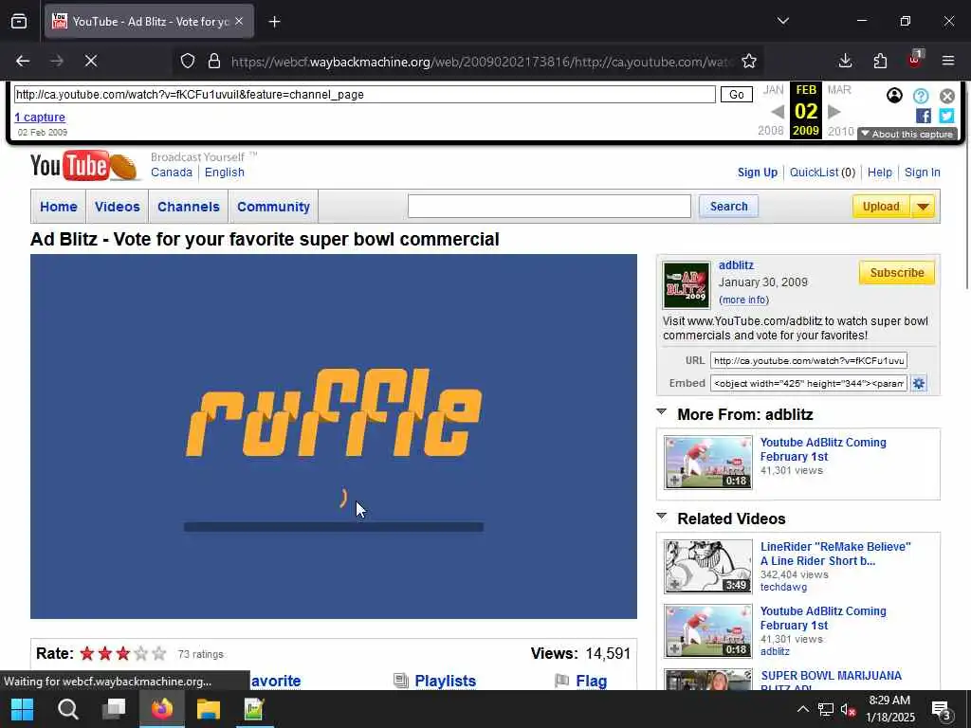Rate the video three stars
This screenshot has height=728, width=971.
(122, 653)
